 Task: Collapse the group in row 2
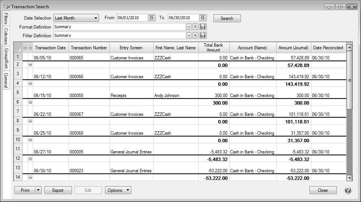click(x=30, y=65)
